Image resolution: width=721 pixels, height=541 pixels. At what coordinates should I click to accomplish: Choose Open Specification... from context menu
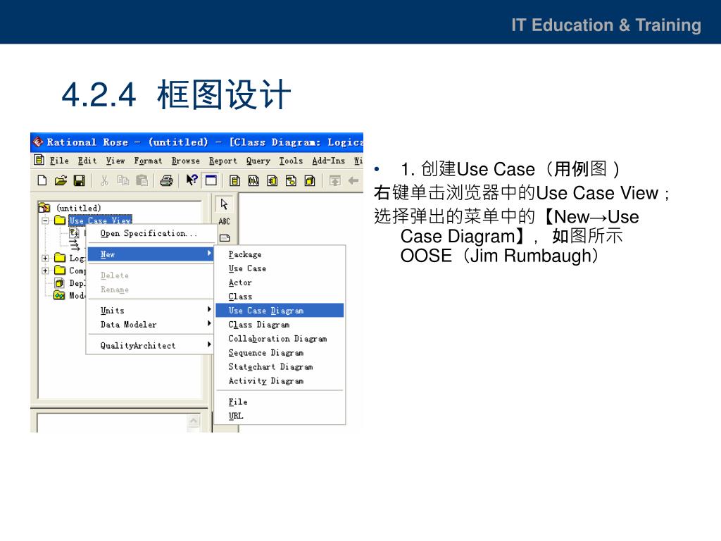[151, 233]
